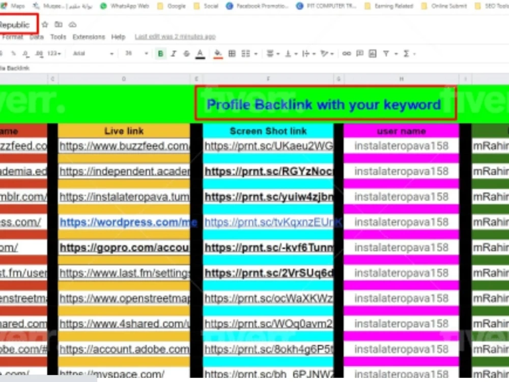509x382 pixels.
Task: Toggle italic formatting in toolbar
Action: tap(174, 53)
